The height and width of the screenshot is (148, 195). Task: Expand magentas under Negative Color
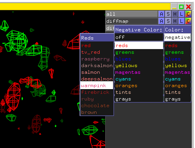[x=139, y=72]
